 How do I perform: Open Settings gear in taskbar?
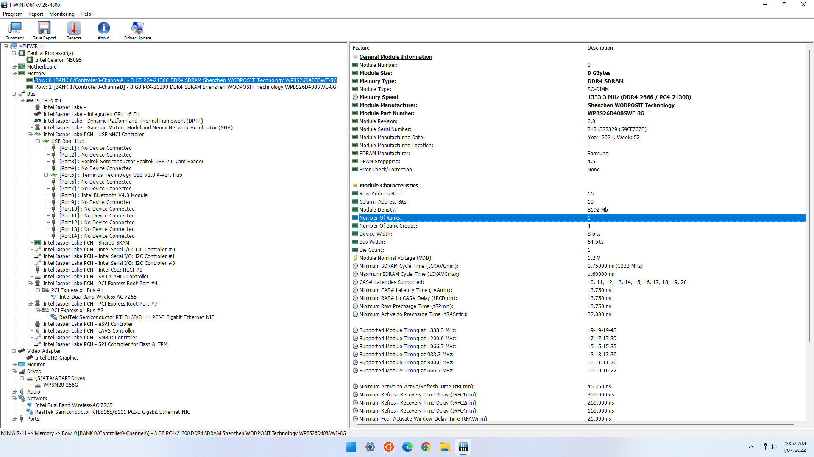click(370, 447)
